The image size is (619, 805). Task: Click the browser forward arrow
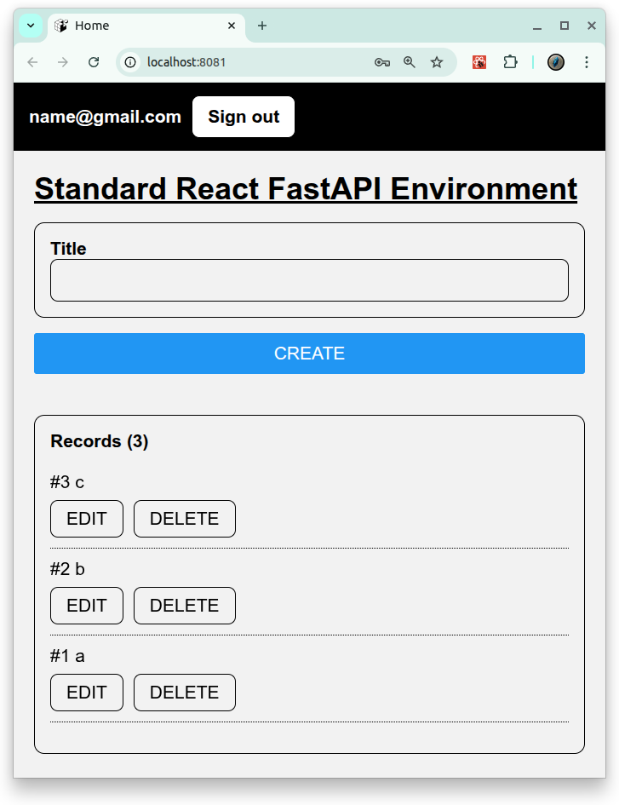(63, 62)
